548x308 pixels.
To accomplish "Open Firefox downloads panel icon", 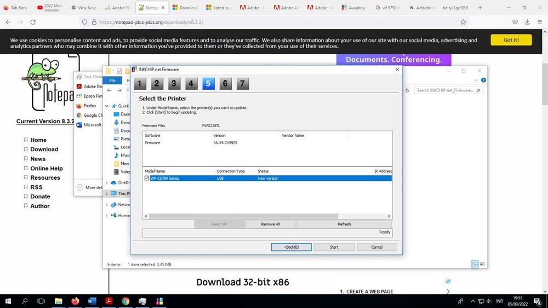I will pyautogui.click(x=527, y=22).
